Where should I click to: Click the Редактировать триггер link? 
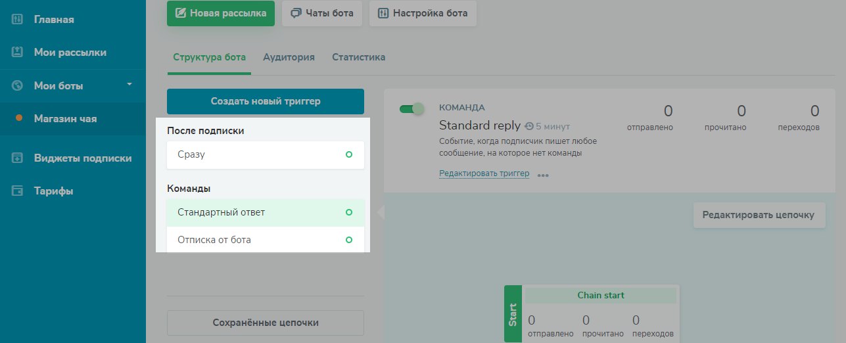(484, 173)
